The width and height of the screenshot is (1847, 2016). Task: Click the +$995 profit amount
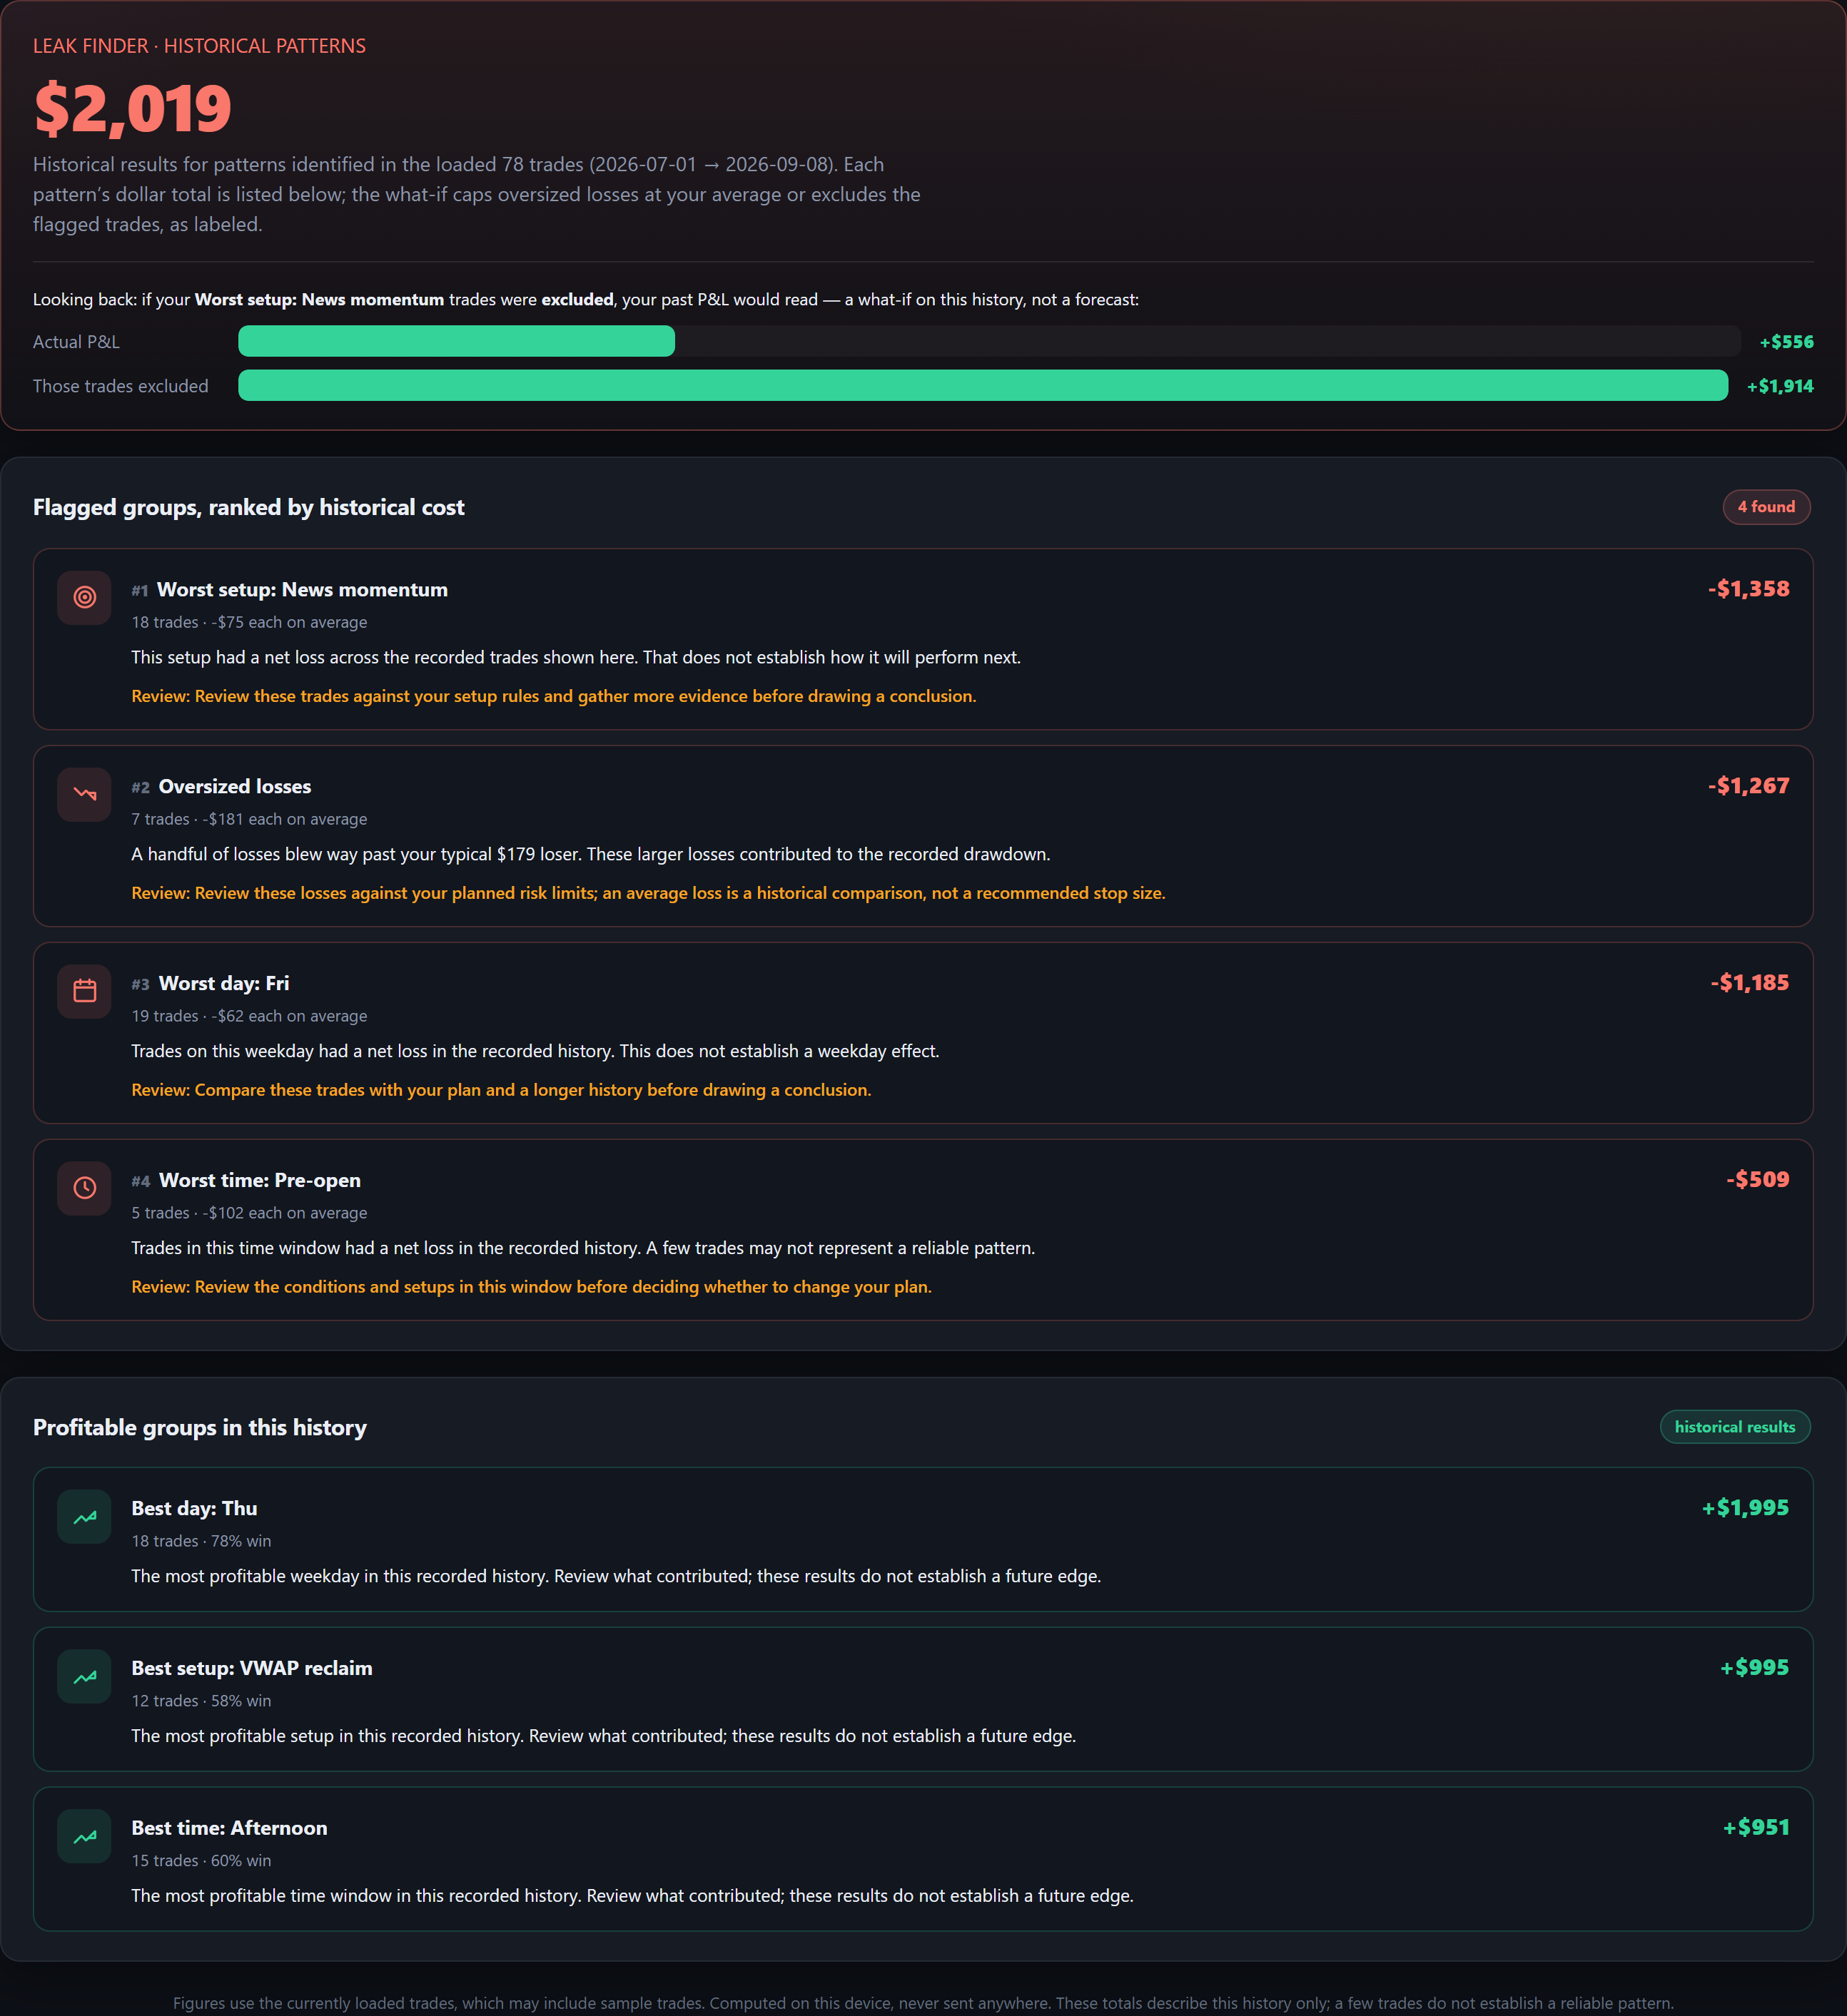[x=1754, y=1668]
